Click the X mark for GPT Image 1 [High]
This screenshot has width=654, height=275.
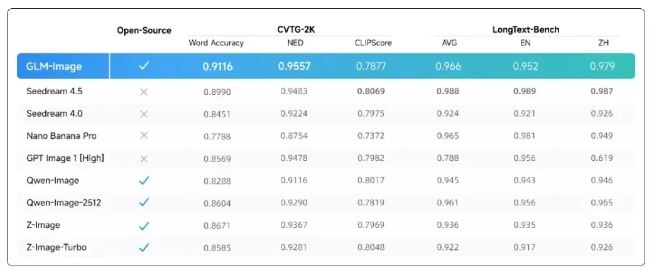144,158
